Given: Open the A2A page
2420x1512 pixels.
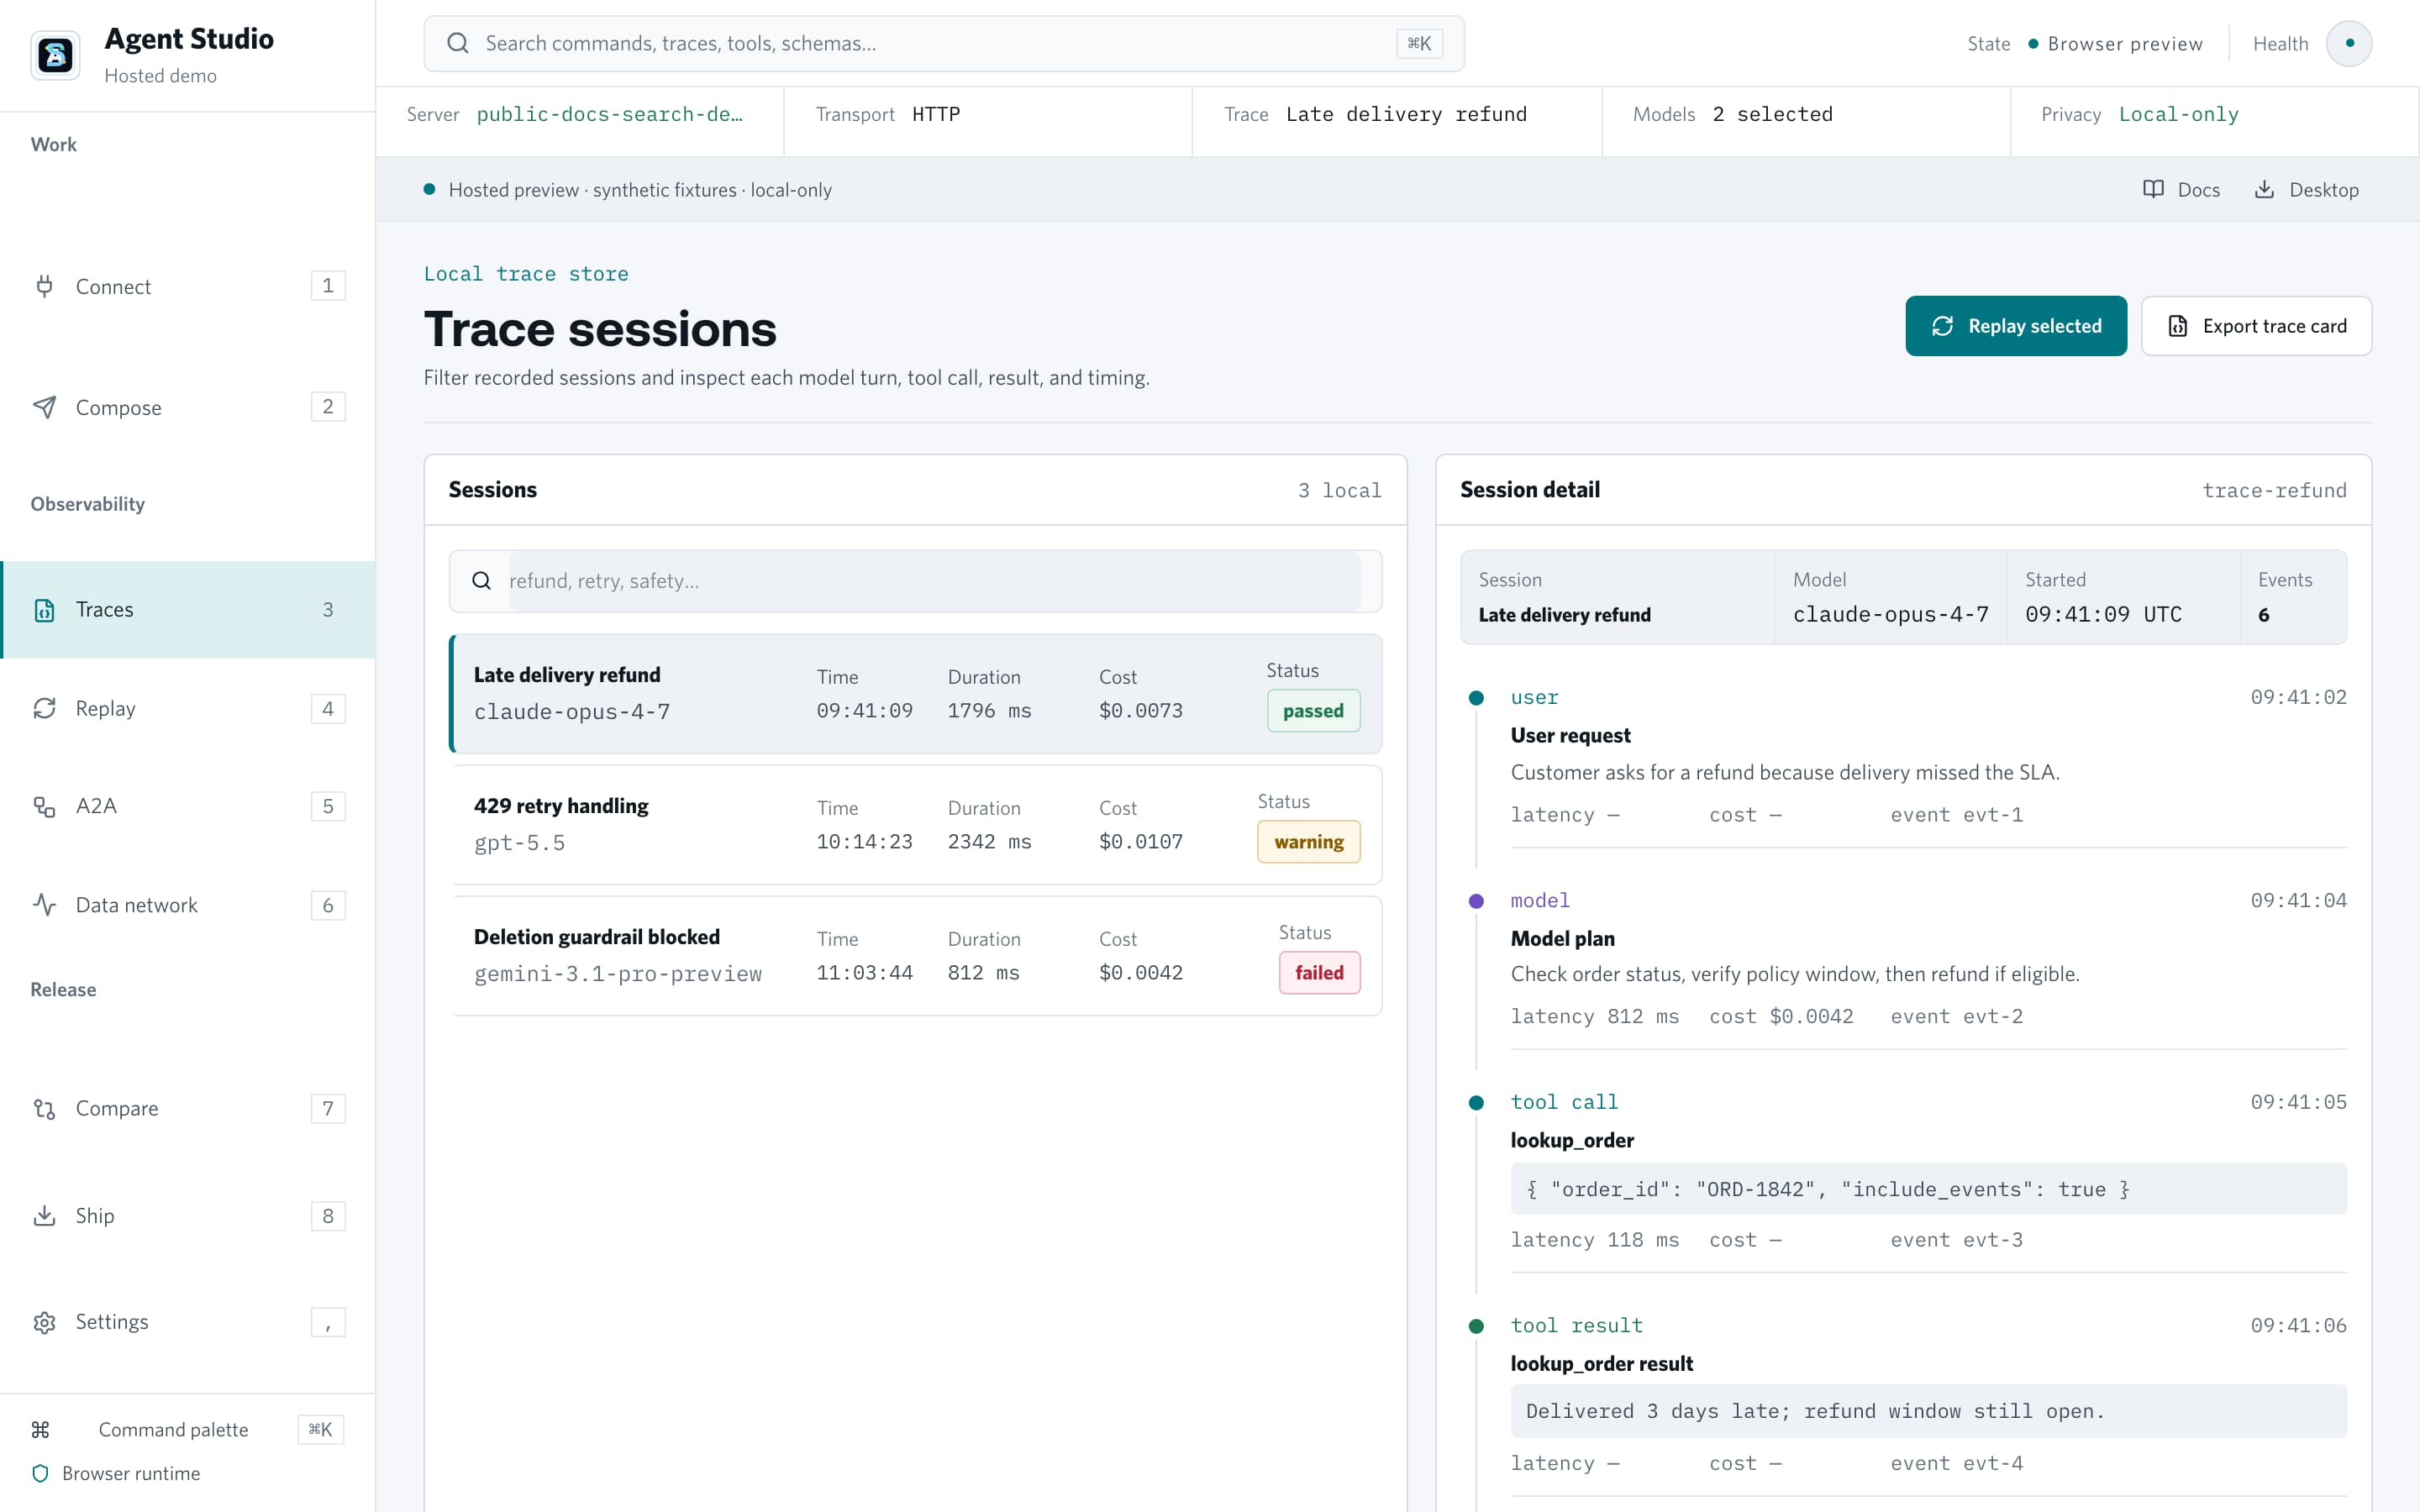Looking at the screenshot, I should (188, 806).
